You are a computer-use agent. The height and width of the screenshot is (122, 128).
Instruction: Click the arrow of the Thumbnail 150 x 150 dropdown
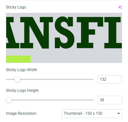[119, 113]
